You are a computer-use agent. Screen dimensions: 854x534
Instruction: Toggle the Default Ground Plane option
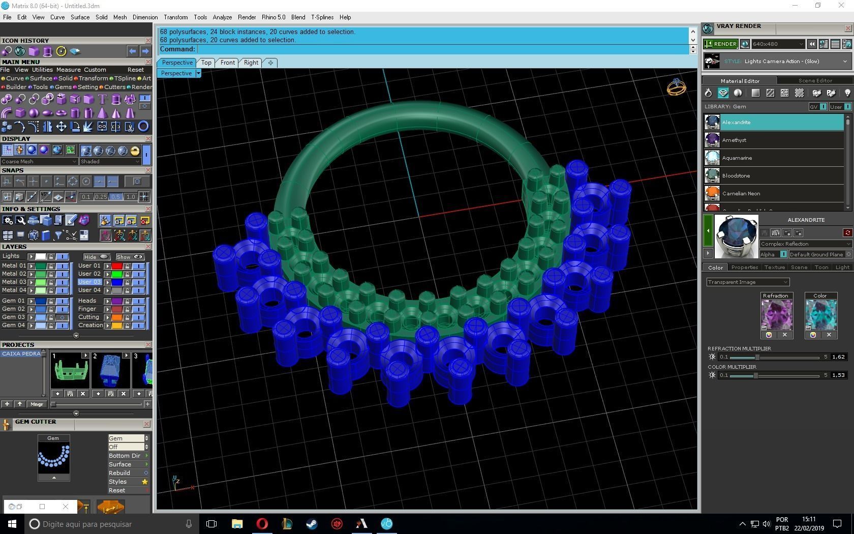[x=820, y=254]
